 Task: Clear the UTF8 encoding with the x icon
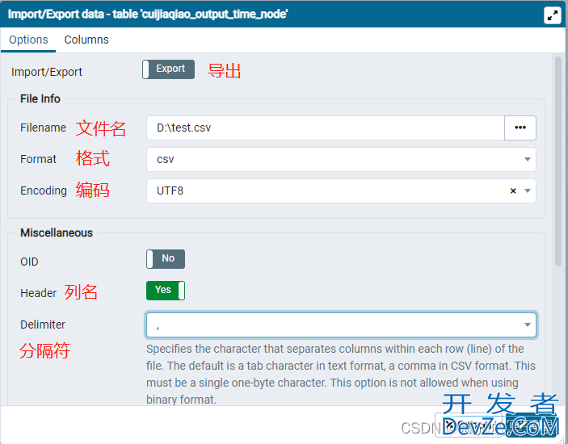pos(513,191)
